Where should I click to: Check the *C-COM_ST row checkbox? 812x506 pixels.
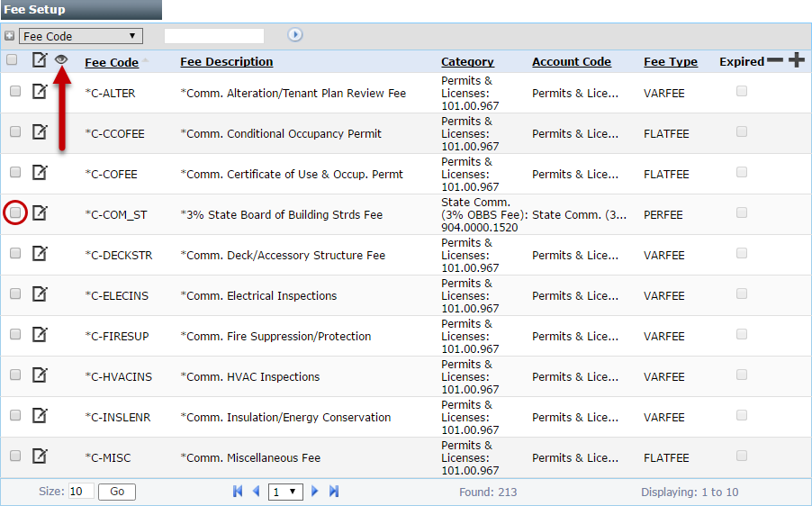pyautogui.click(x=15, y=212)
